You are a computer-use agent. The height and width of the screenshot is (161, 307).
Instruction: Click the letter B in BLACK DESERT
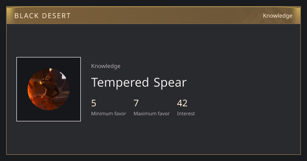[17, 16]
